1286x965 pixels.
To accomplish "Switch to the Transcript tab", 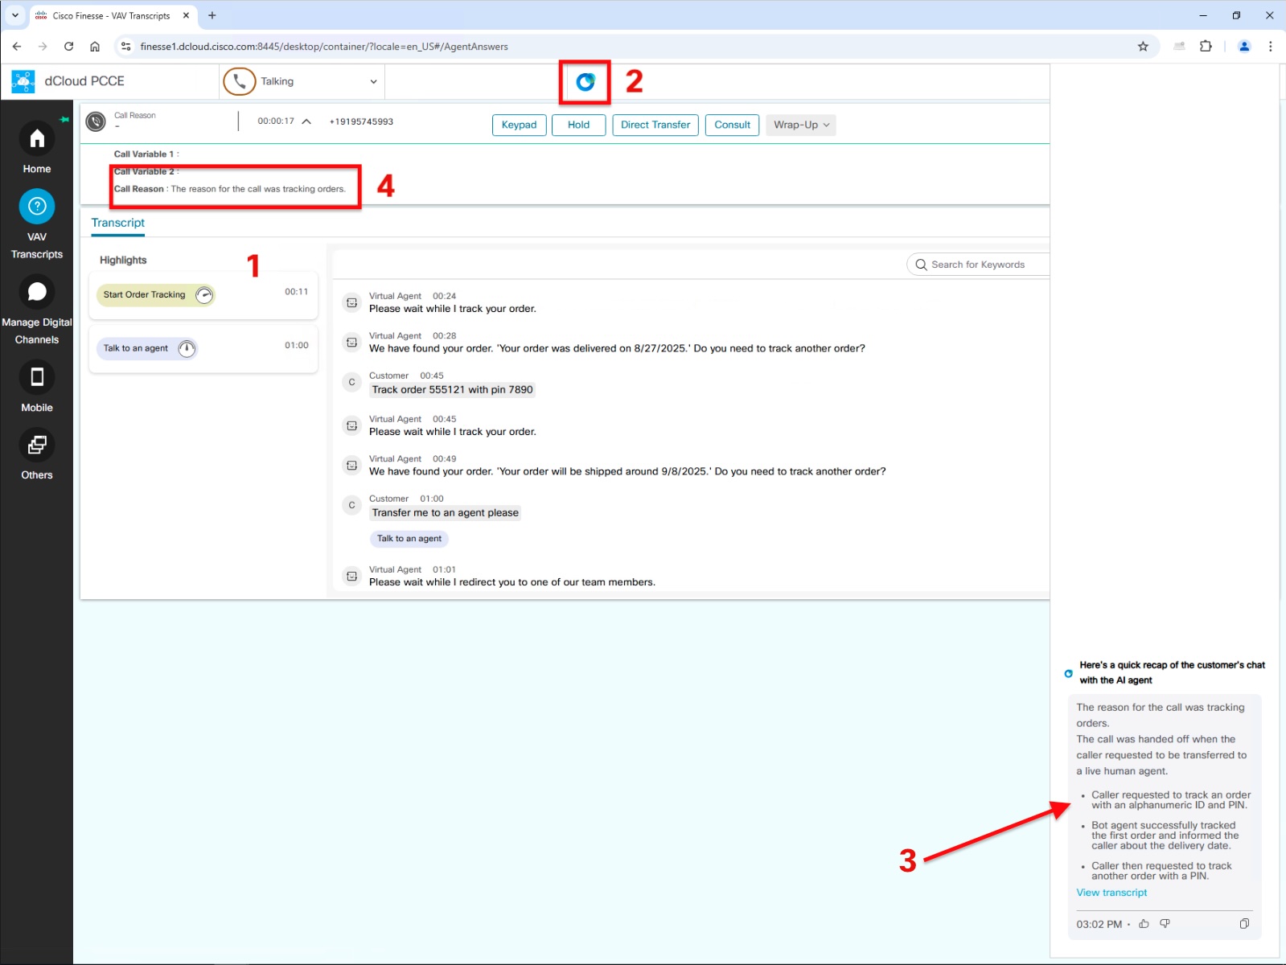I will (118, 223).
